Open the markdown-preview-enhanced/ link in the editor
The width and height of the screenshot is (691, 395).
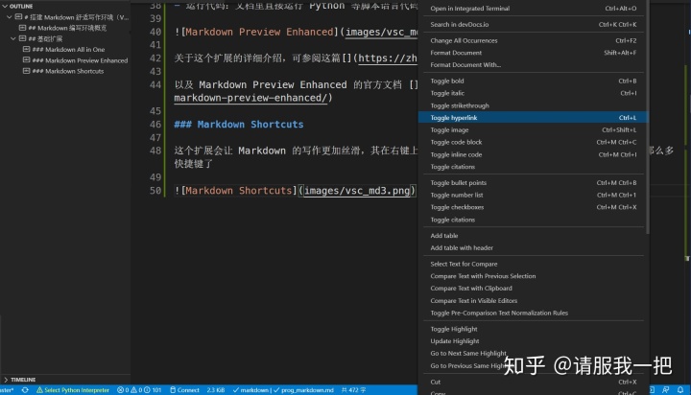pos(250,98)
